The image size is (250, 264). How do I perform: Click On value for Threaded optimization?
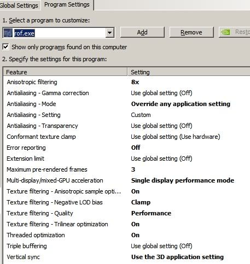(135, 235)
